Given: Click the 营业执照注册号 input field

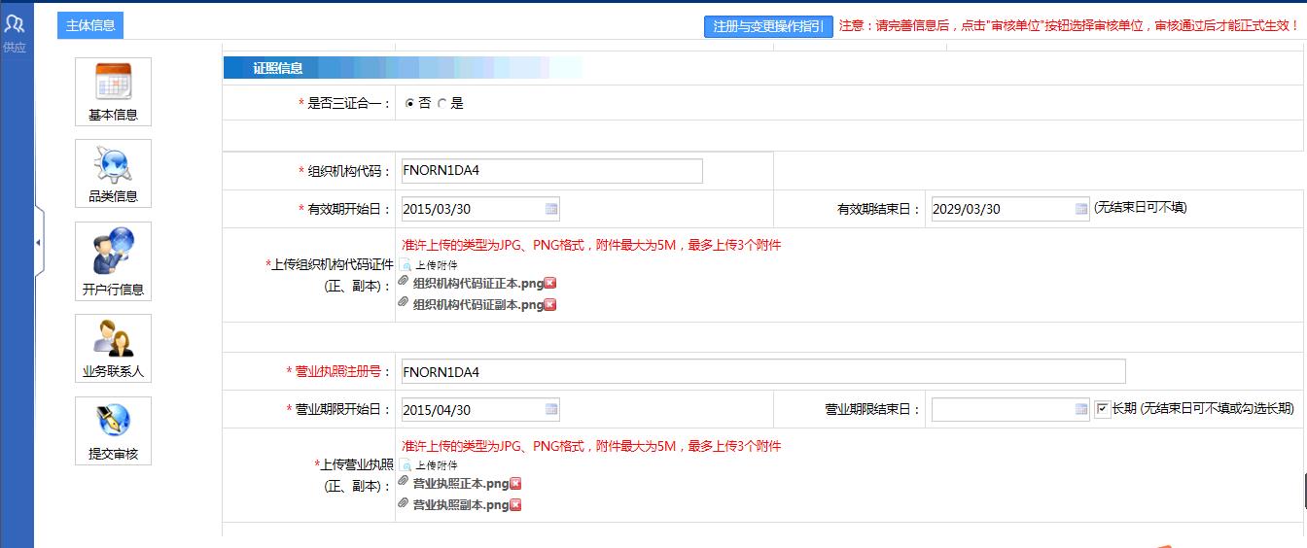Looking at the screenshot, I should [x=763, y=371].
